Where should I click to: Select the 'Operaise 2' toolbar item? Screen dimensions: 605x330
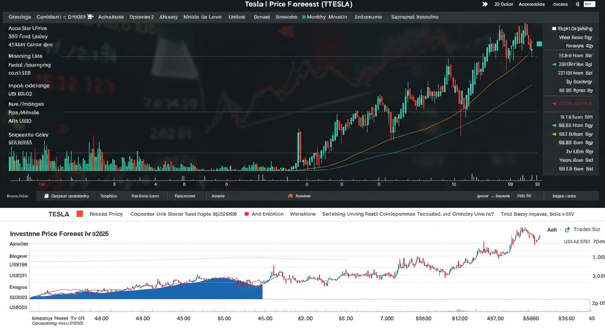click(x=141, y=17)
